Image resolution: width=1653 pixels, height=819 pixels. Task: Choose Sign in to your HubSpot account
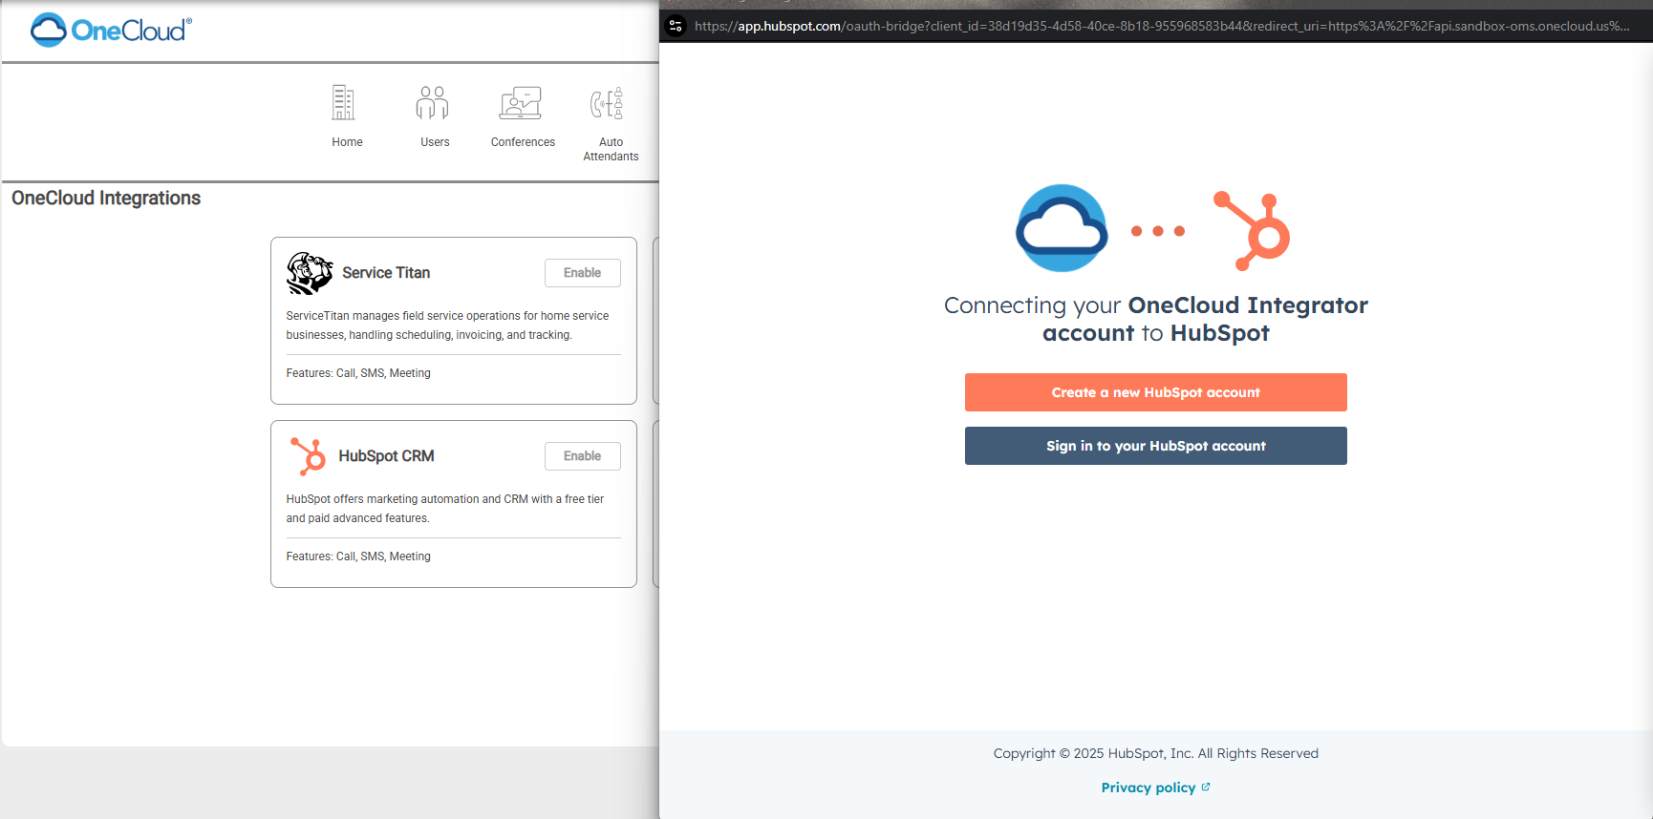pyautogui.click(x=1155, y=446)
